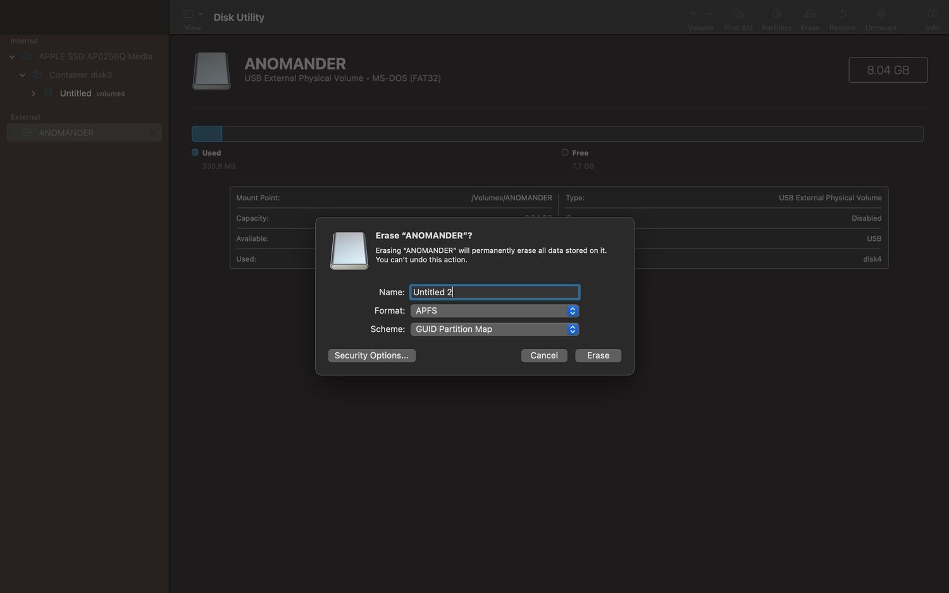The image size is (949, 593).
Task: Click the Info toolbar icon
Action: (932, 13)
